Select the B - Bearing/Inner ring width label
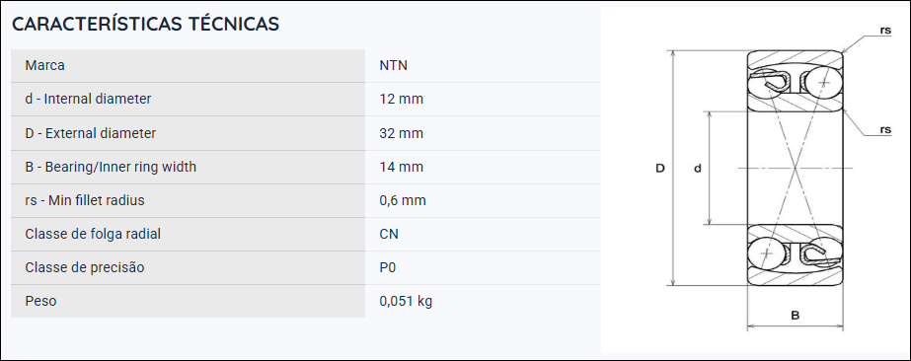Viewport: 911px width, 361px height. [111, 167]
